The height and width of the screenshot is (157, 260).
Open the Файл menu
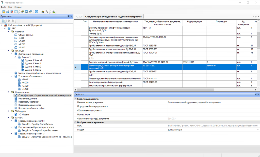point(3,7)
